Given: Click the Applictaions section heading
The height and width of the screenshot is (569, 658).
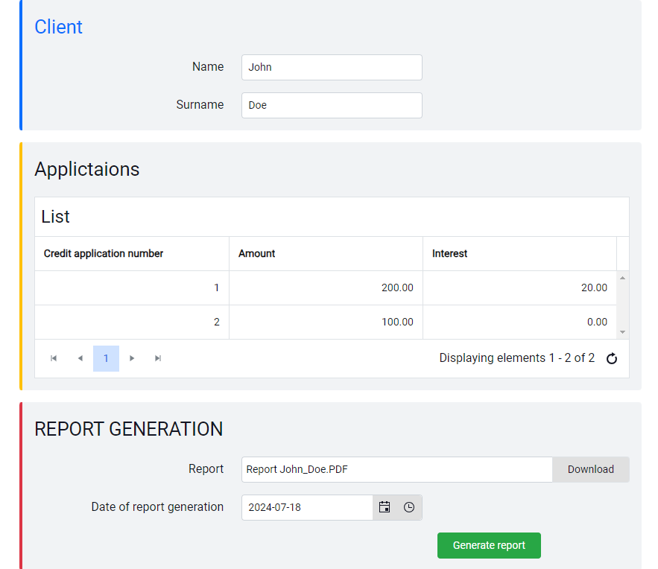Looking at the screenshot, I should (x=87, y=169).
